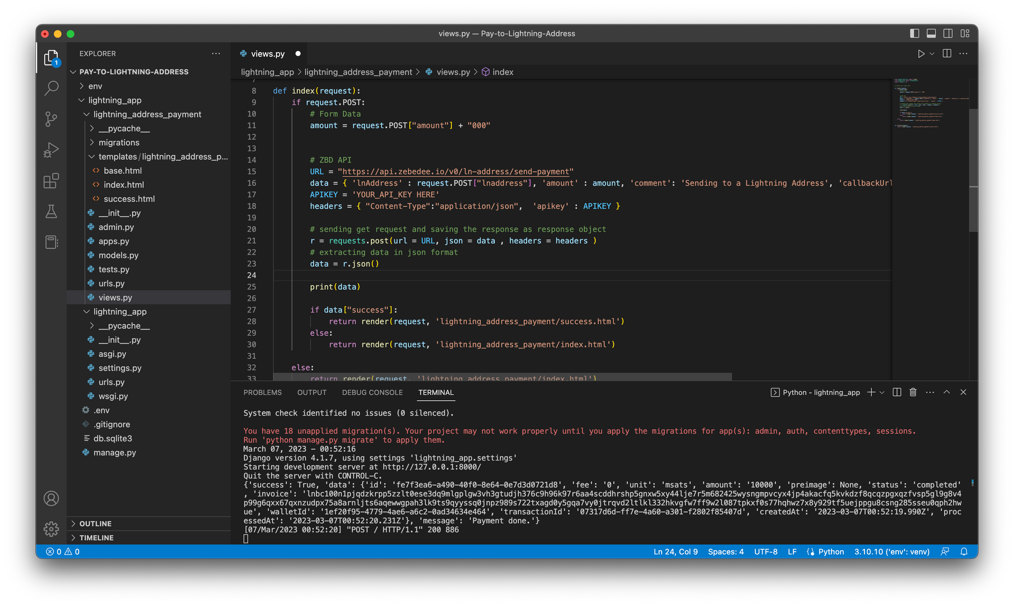Viewport: 1014px width, 606px height.
Task: Open index.html in explorer
Action: [x=124, y=185]
